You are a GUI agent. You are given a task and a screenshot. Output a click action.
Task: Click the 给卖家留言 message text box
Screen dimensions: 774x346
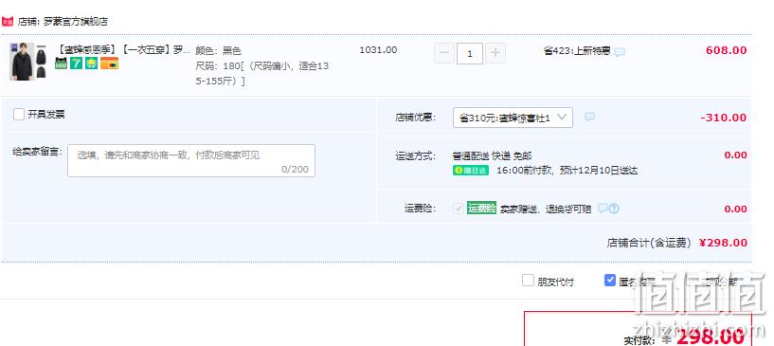(191, 160)
